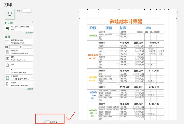
Task: Open the 打印机属性 printer properties link
Action: [29, 33]
